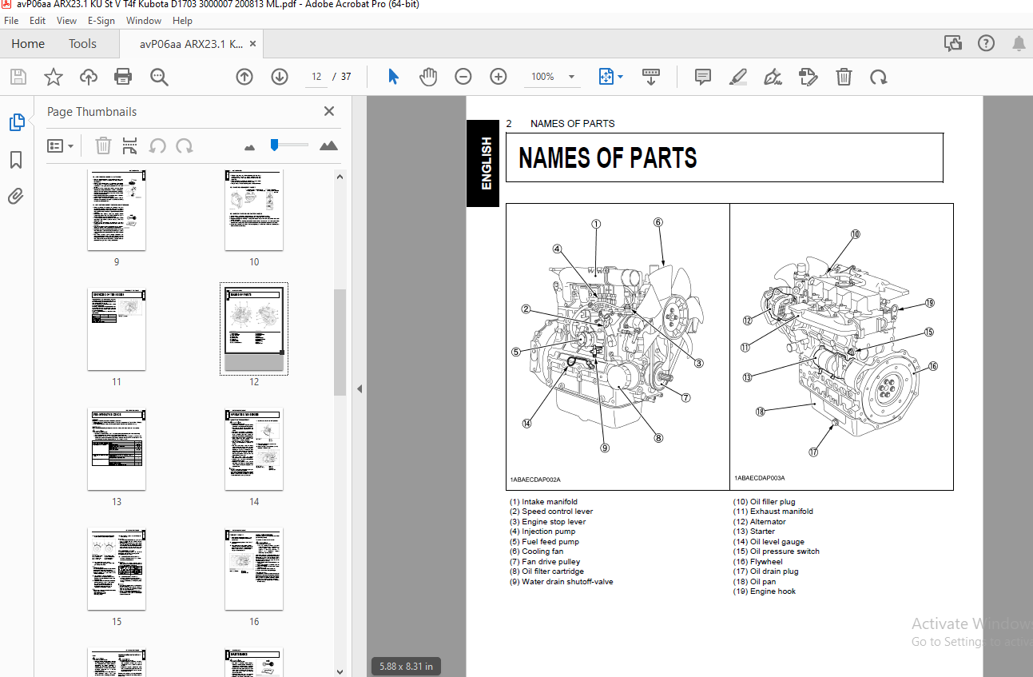Click the insert pages thumbnail icon
1033x677 pixels.
tap(130, 145)
